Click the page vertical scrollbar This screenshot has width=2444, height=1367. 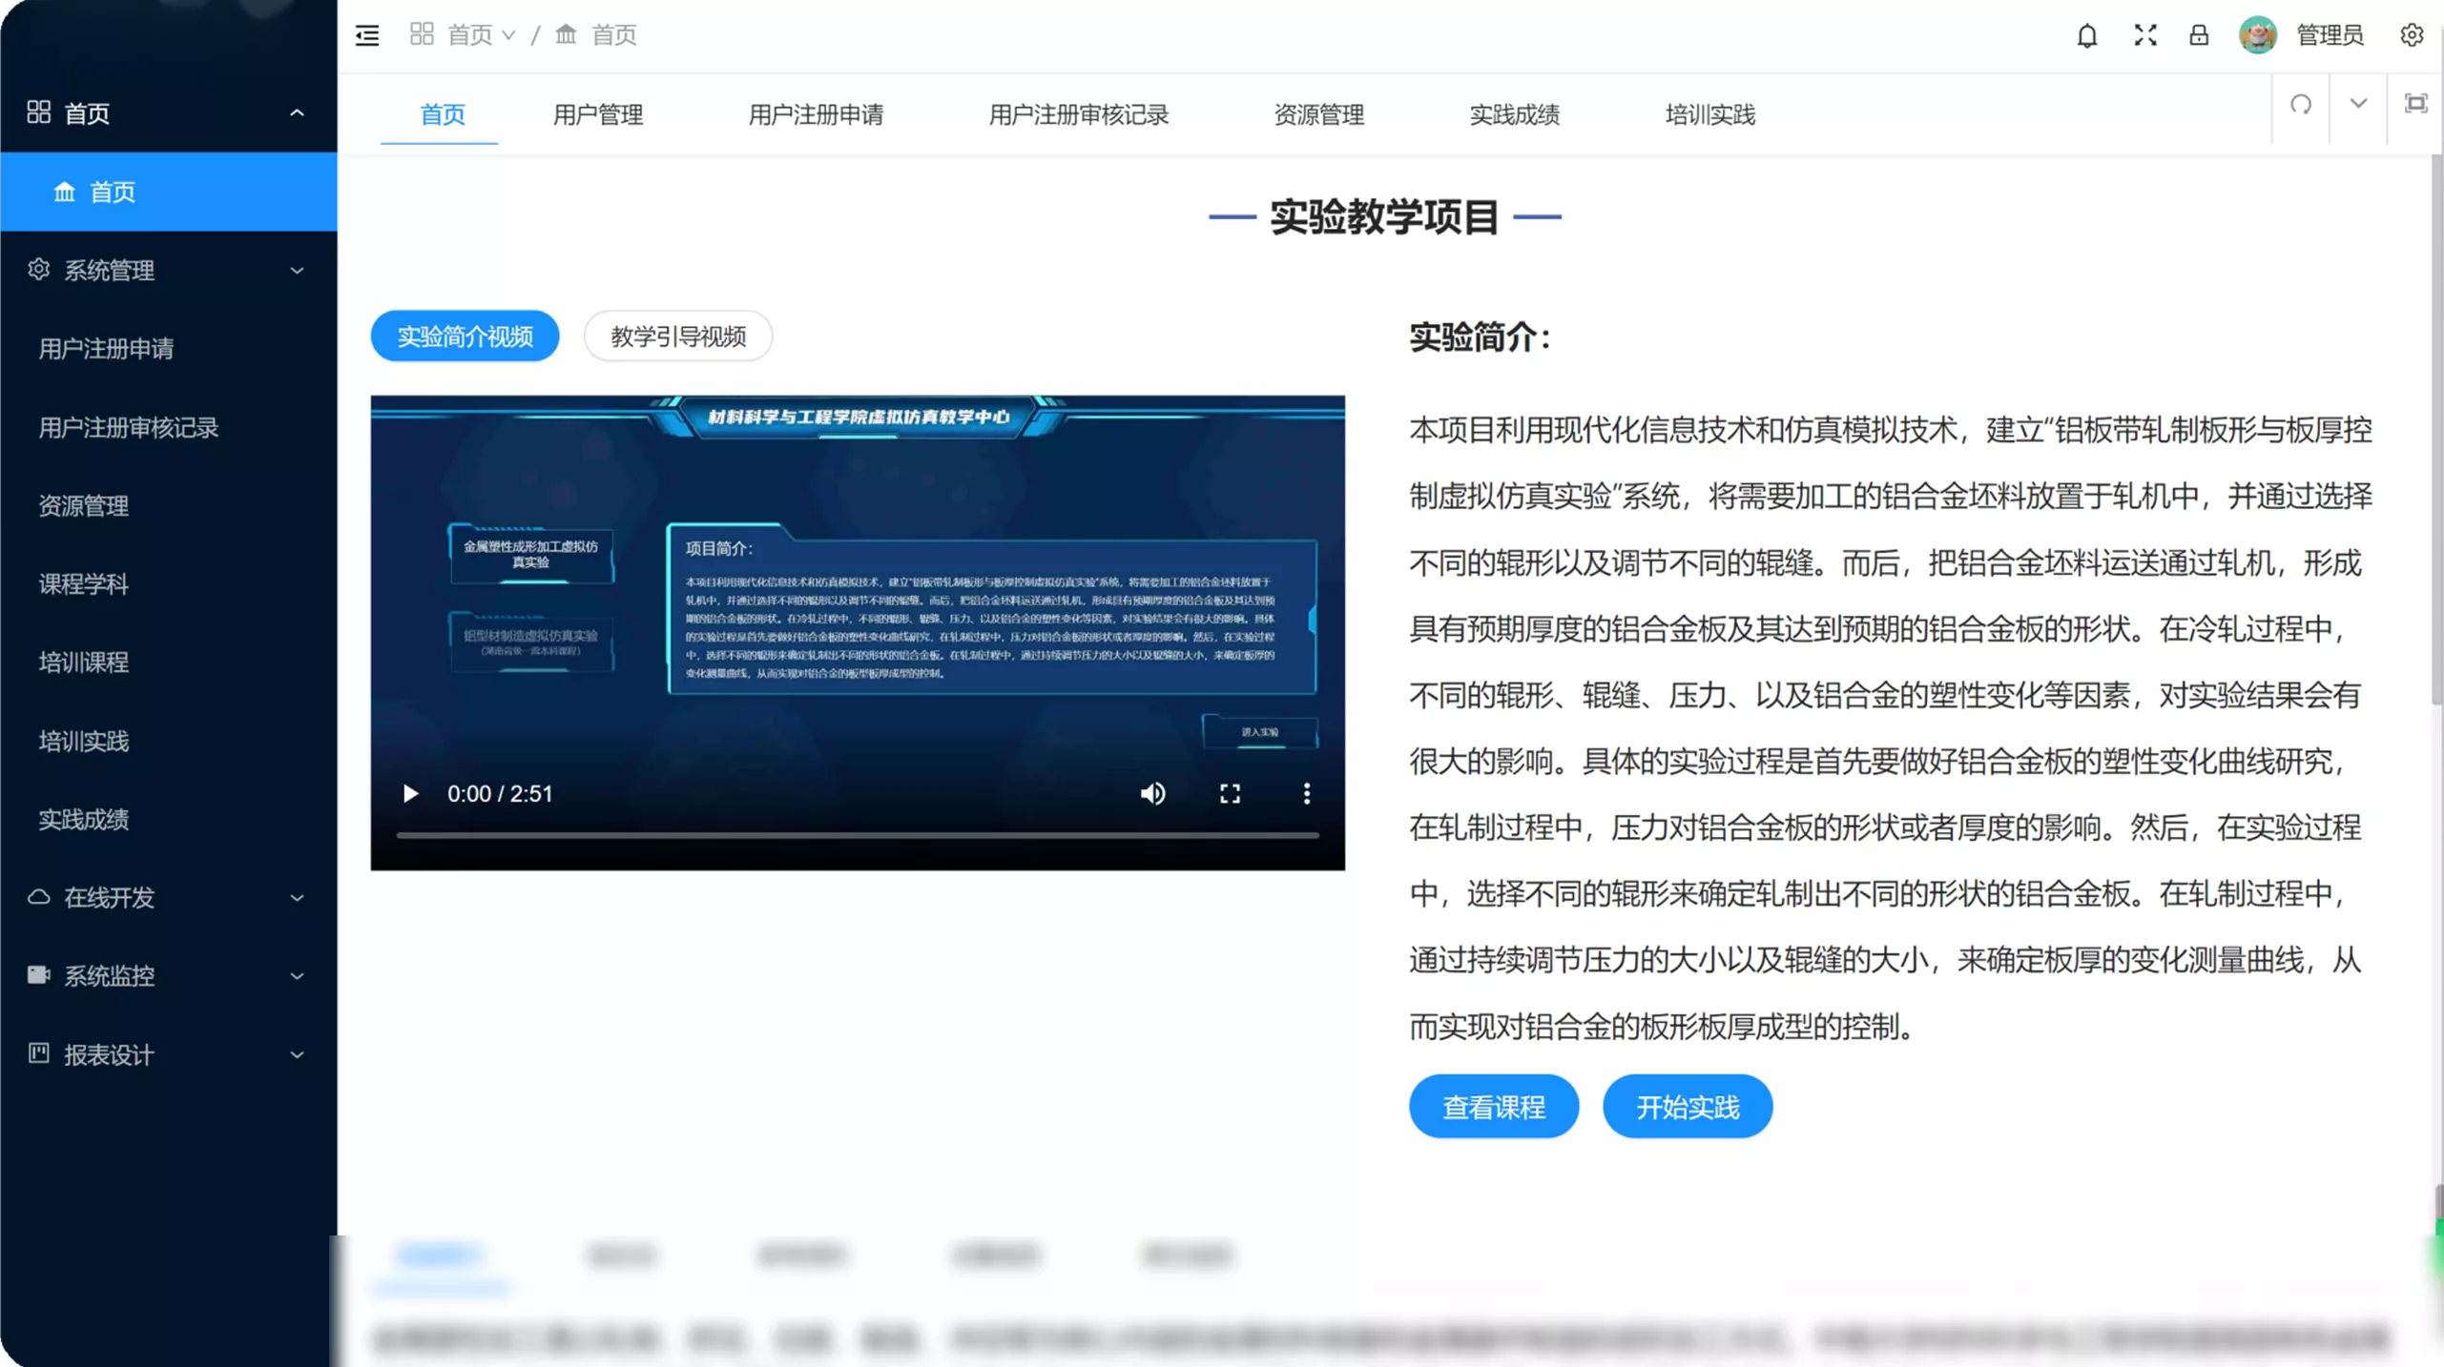pyautogui.click(x=2436, y=429)
